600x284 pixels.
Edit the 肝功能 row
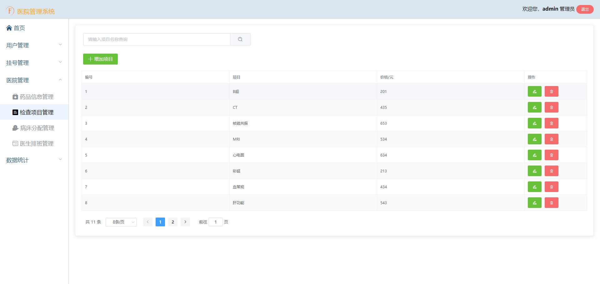534,203
